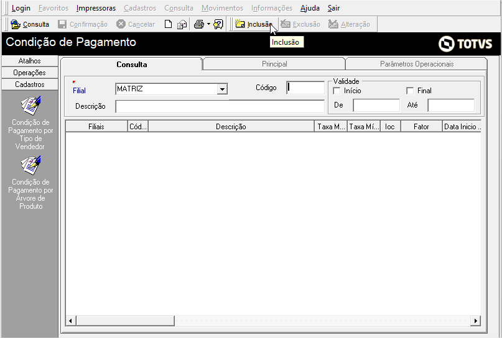Click the Descrição column header
Screen dimensions: 502x338
tap(231, 127)
